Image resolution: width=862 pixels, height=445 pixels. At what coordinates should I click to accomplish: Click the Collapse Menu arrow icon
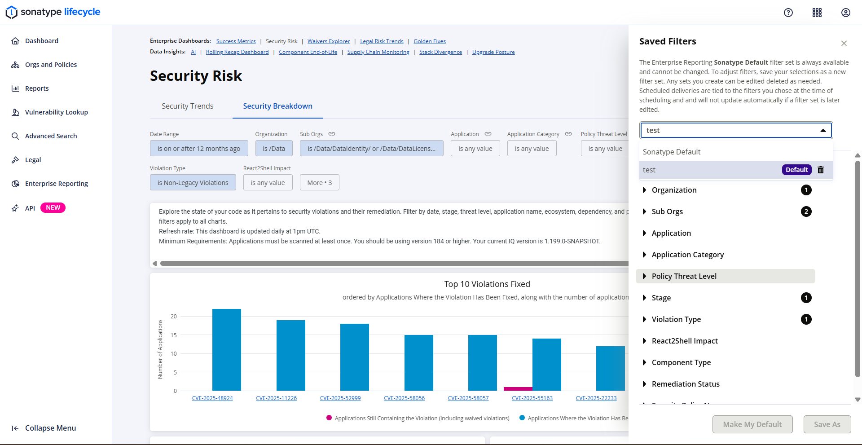click(15, 428)
